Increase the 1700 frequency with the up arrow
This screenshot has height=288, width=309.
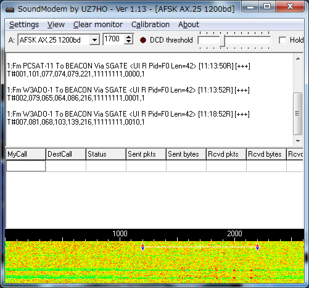(129, 37)
